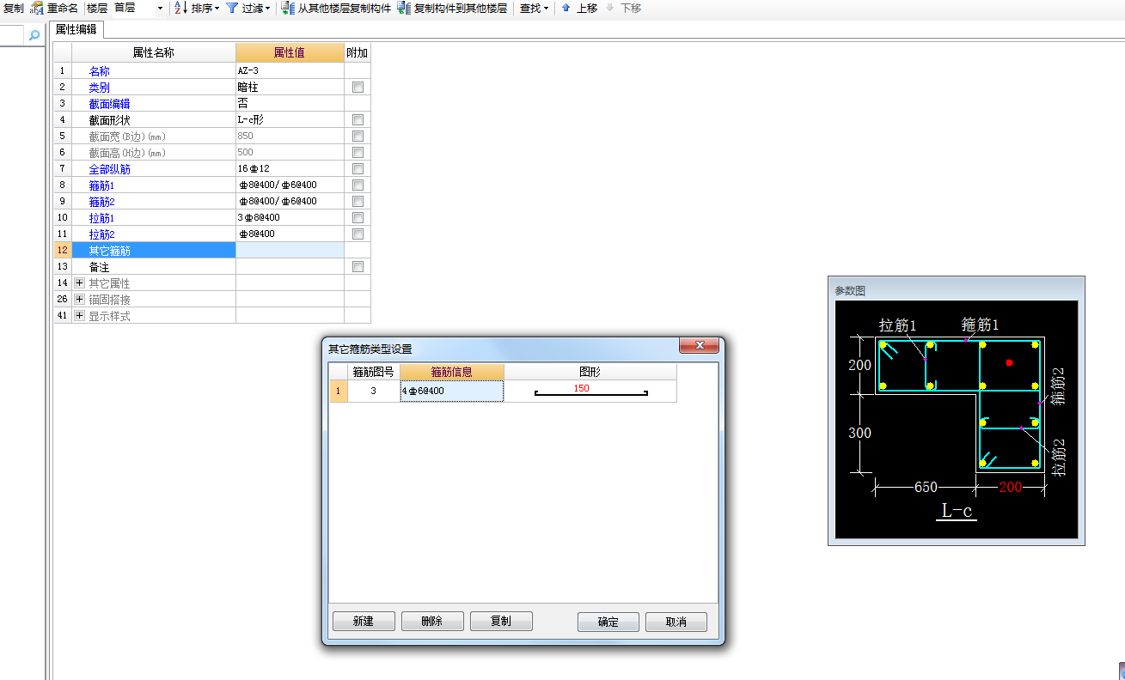Open the 过滤 dropdown arrow
The height and width of the screenshot is (680, 1125).
click(268, 9)
